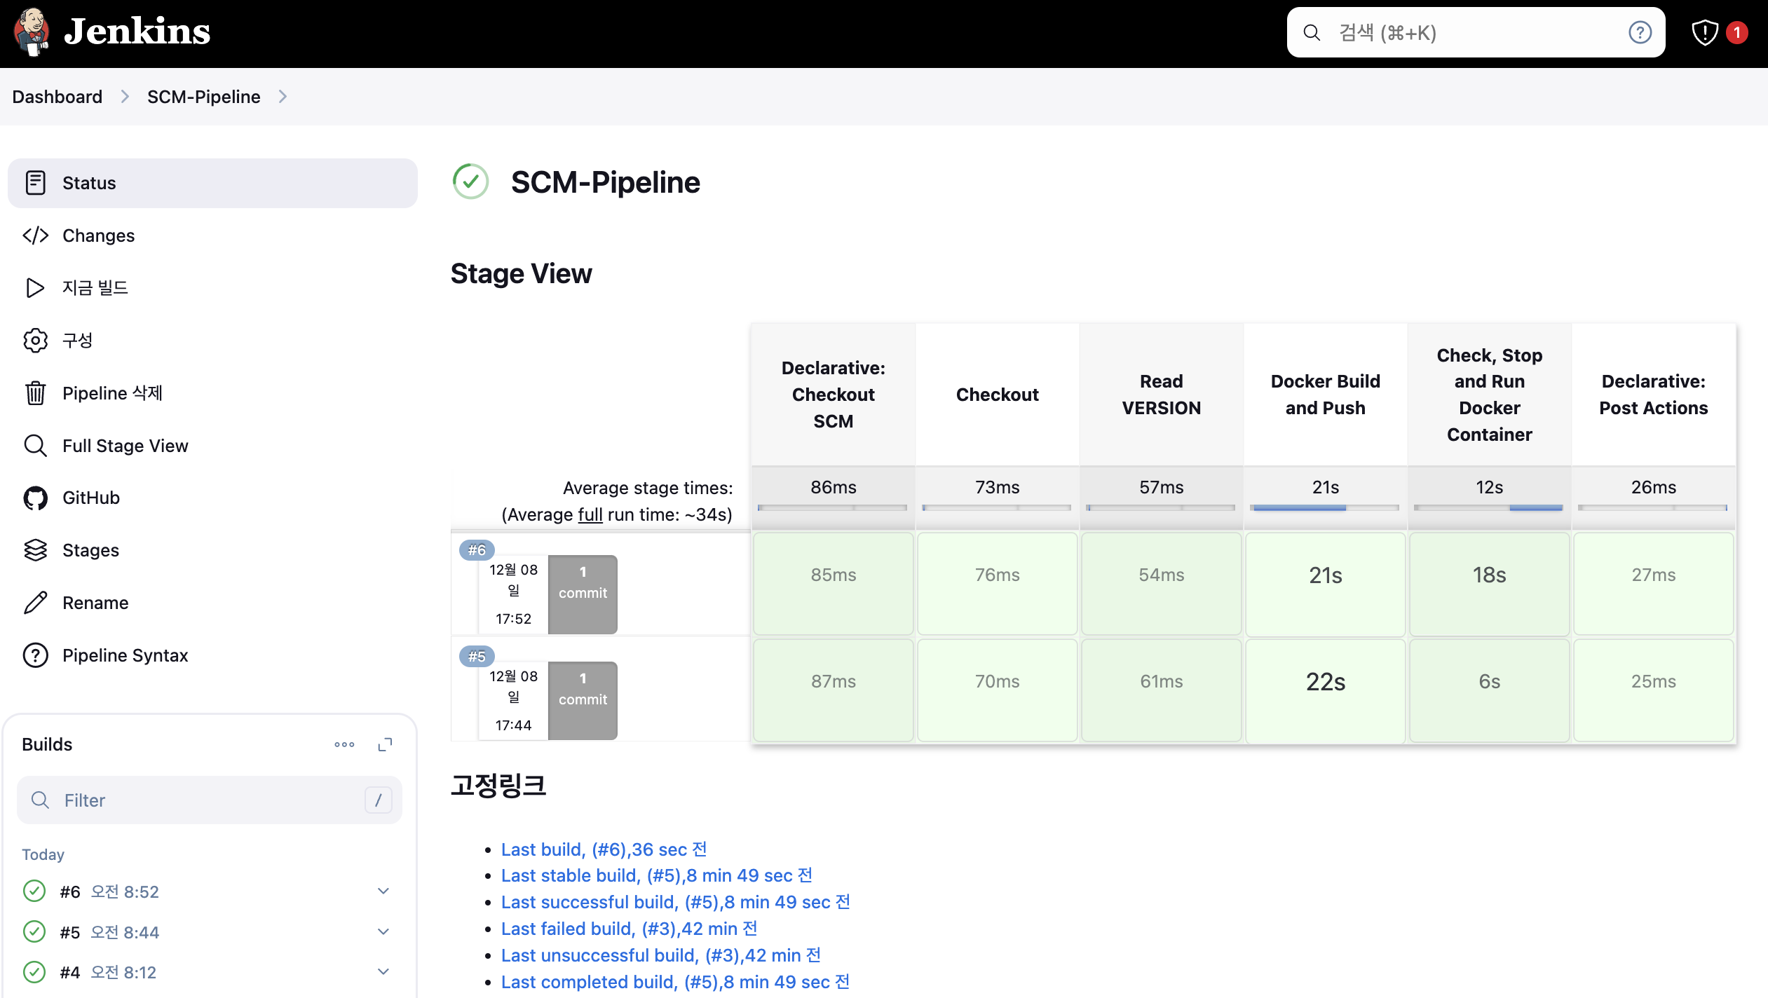Click the Dashboard breadcrumb link
The width and height of the screenshot is (1768, 998).
point(57,97)
